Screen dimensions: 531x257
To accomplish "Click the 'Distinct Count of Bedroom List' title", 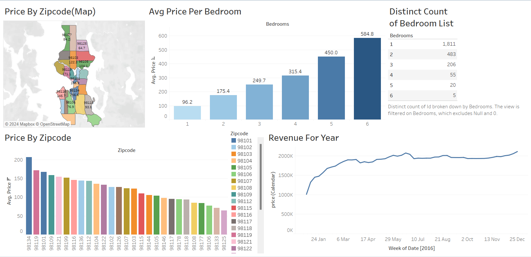I will pyautogui.click(x=421, y=17).
